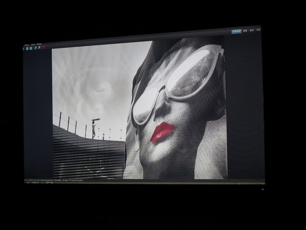
Task: Click the image dimensions status bar entry
Action: [x=46, y=180]
